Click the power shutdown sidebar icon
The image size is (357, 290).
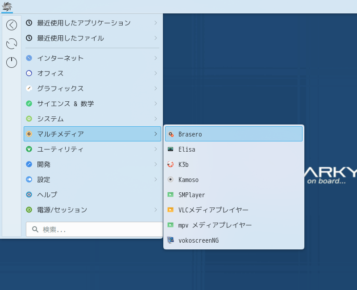coord(12,62)
